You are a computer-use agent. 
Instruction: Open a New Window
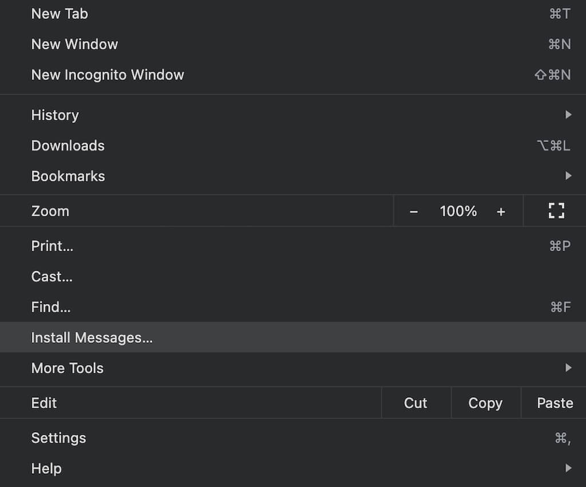[x=74, y=44]
